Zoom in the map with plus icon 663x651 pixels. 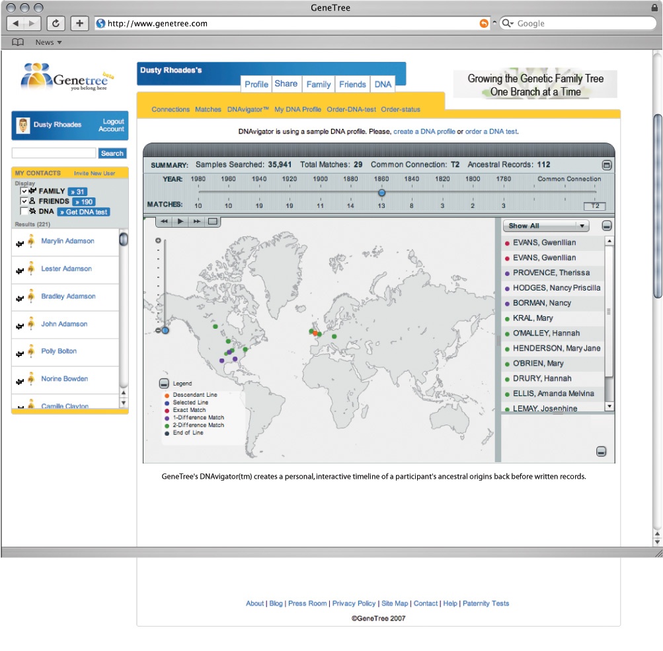pyautogui.click(x=158, y=240)
